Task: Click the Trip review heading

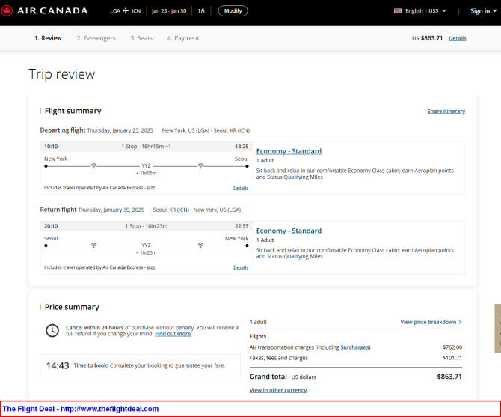Action: pyautogui.click(x=61, y=74)
